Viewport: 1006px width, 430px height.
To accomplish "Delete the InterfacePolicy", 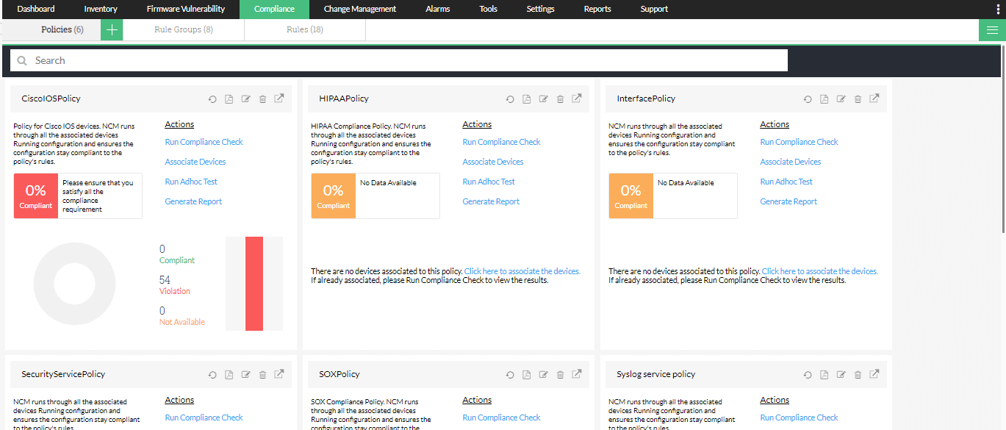I will point(858,98).
